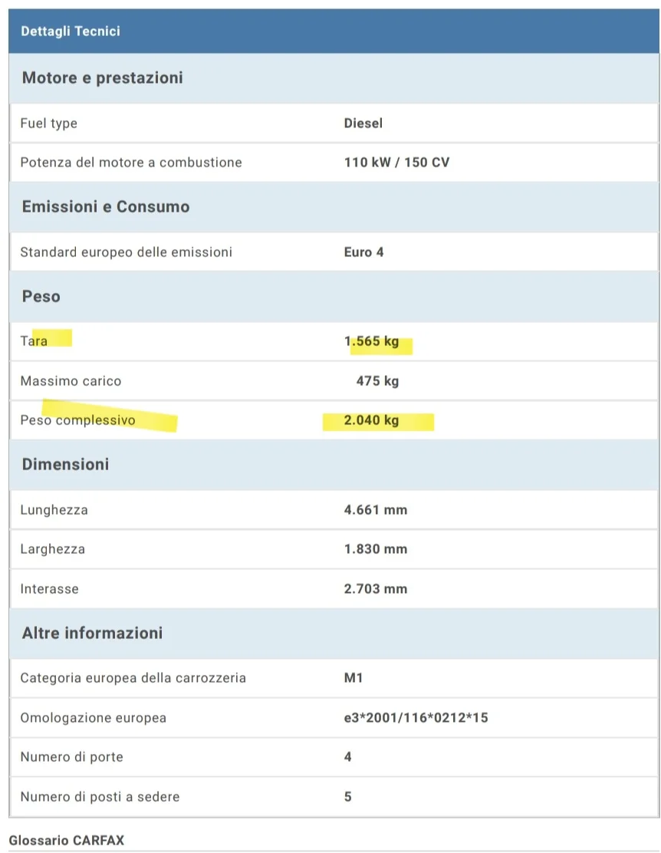The height and width of the screenshot is (853, 661).
Task: Open the Glossario CARFAX link
Action: click(66, 841)
